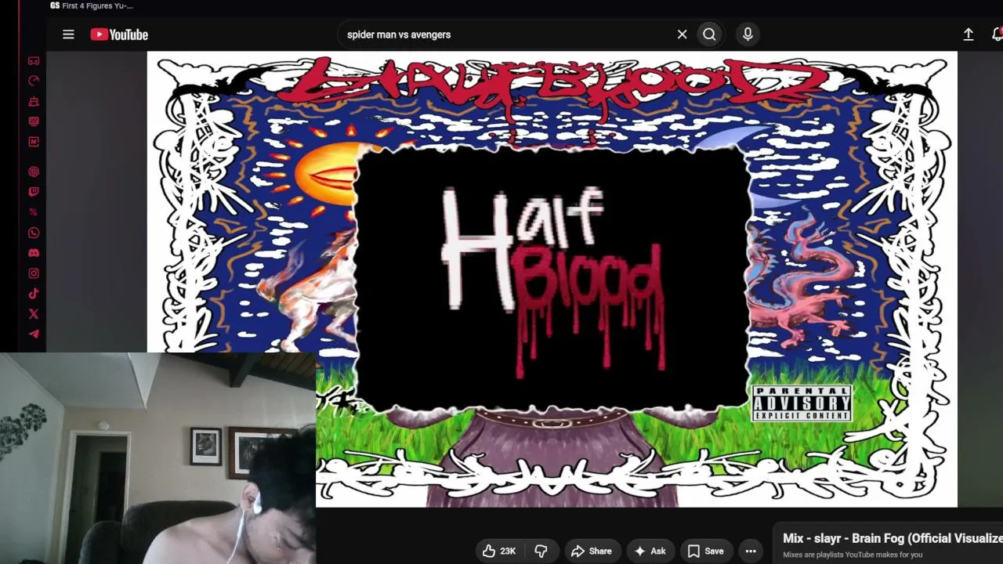Open Discord from the browser sidebar
The height and width of the screenshot is (564, 1003).
coord(34,253)
